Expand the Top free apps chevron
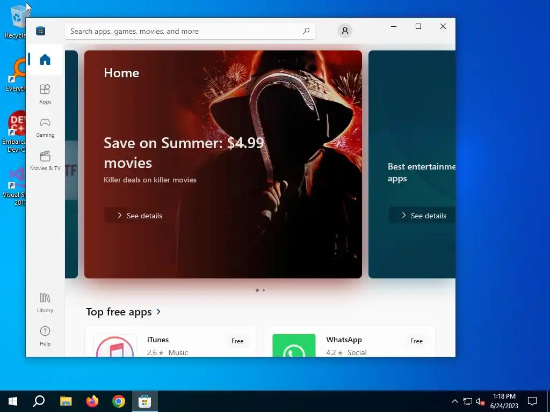Viewport: 550px width, 412px height. point(158,312)
